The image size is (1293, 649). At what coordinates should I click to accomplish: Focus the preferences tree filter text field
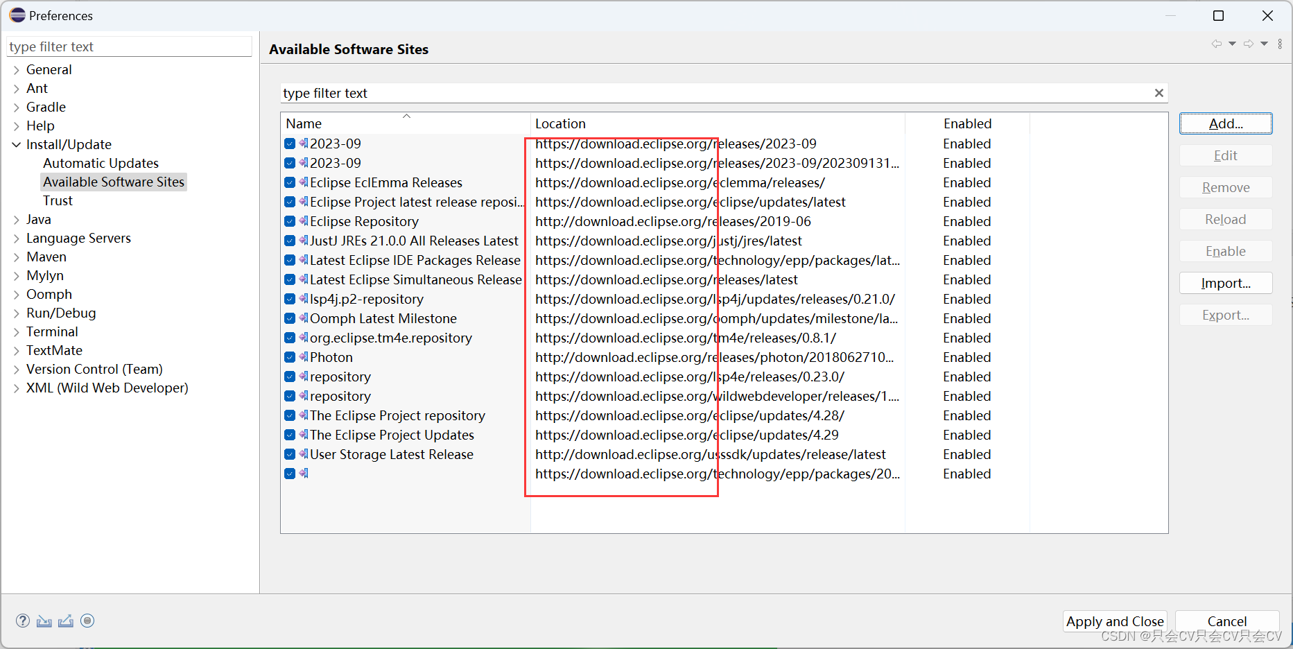tap(129, 46)
